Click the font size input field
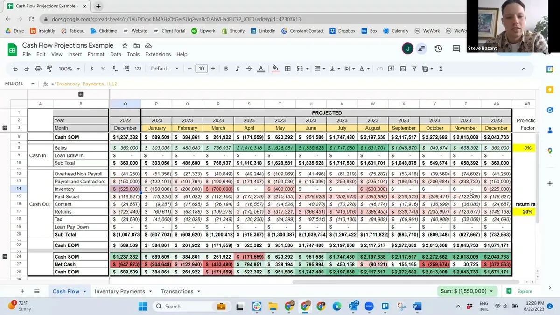The width and height of the screenshot is (560, 315). tap(201, 69)
